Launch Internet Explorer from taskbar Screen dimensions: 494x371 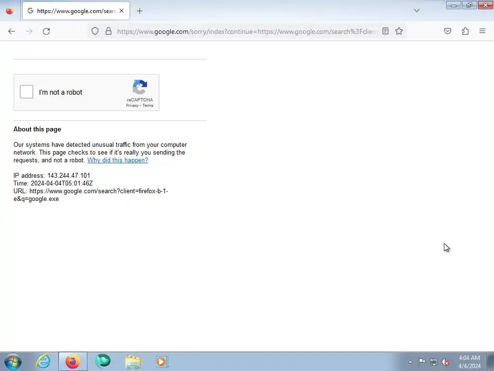point(43,361)
